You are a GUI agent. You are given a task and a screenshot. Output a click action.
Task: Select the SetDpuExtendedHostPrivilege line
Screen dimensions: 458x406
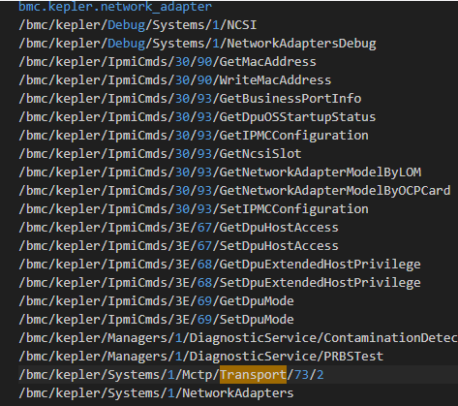tap(220, 283)
